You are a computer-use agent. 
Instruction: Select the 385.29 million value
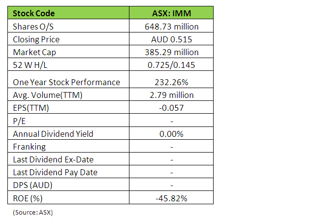pyautogui.click(x=171, y=52)
